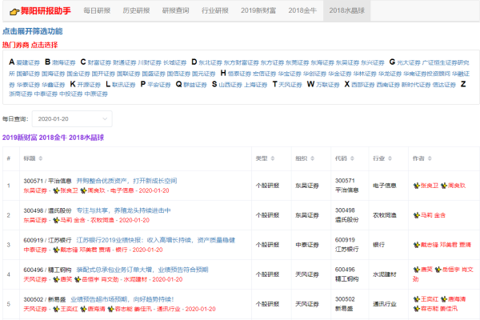Screen dimensions: 480x320
Task: Sort by the 作者 column sort arrows
Action: pos(430,158)
